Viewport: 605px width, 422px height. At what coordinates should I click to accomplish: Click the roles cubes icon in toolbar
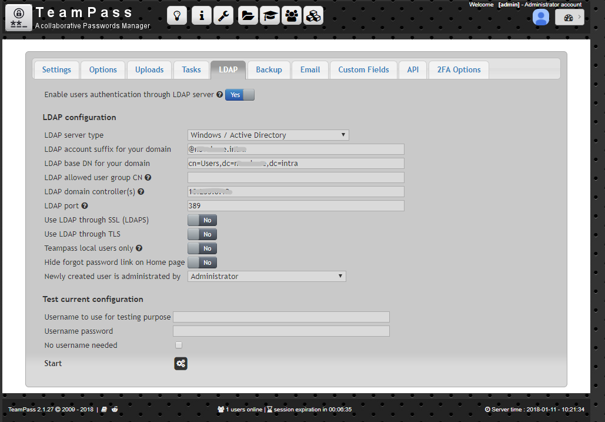313,15
